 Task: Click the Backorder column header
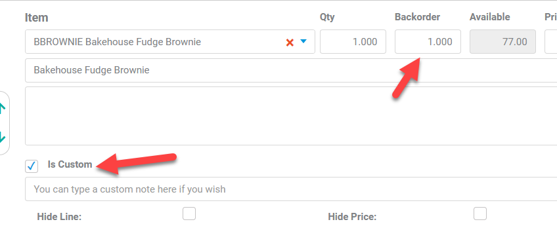tap(417, 17)
